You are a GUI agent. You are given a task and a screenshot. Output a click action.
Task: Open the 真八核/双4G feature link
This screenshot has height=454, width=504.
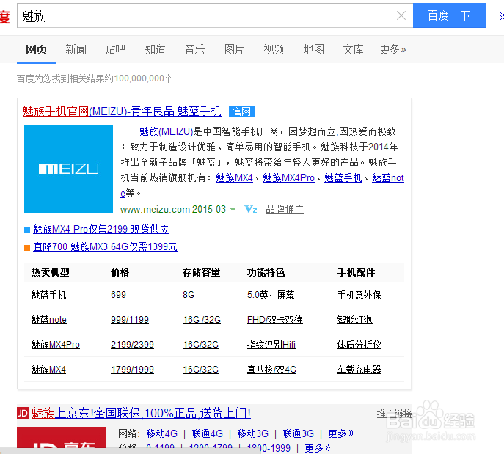click(x=271, y=370)
